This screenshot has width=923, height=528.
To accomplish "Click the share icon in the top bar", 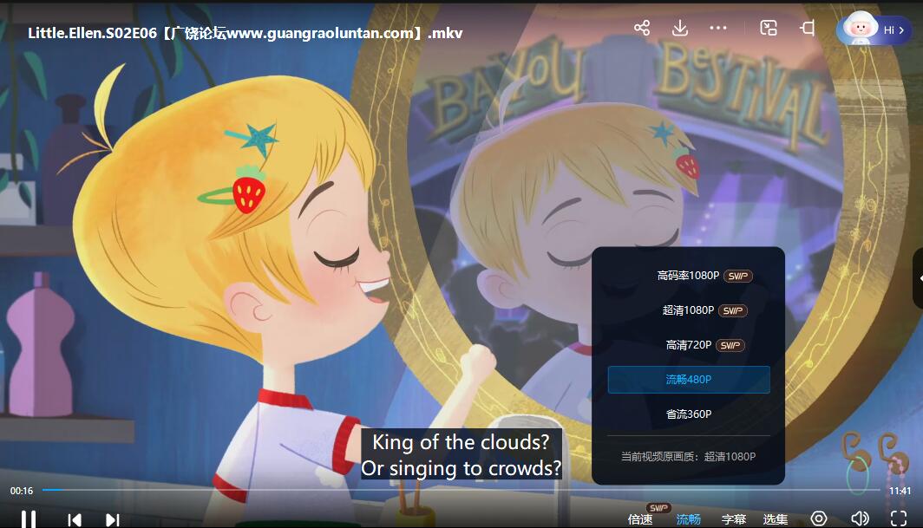I will click(x=642, y=28).
